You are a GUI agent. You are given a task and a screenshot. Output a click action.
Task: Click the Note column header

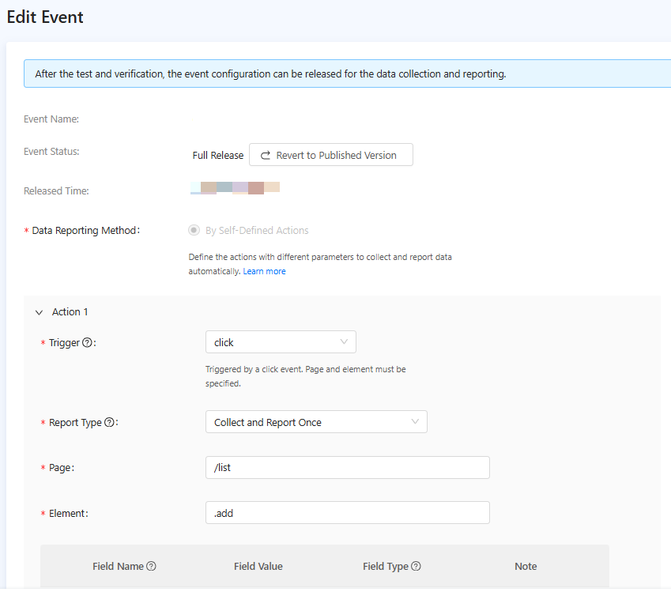(x=525, y=567)
